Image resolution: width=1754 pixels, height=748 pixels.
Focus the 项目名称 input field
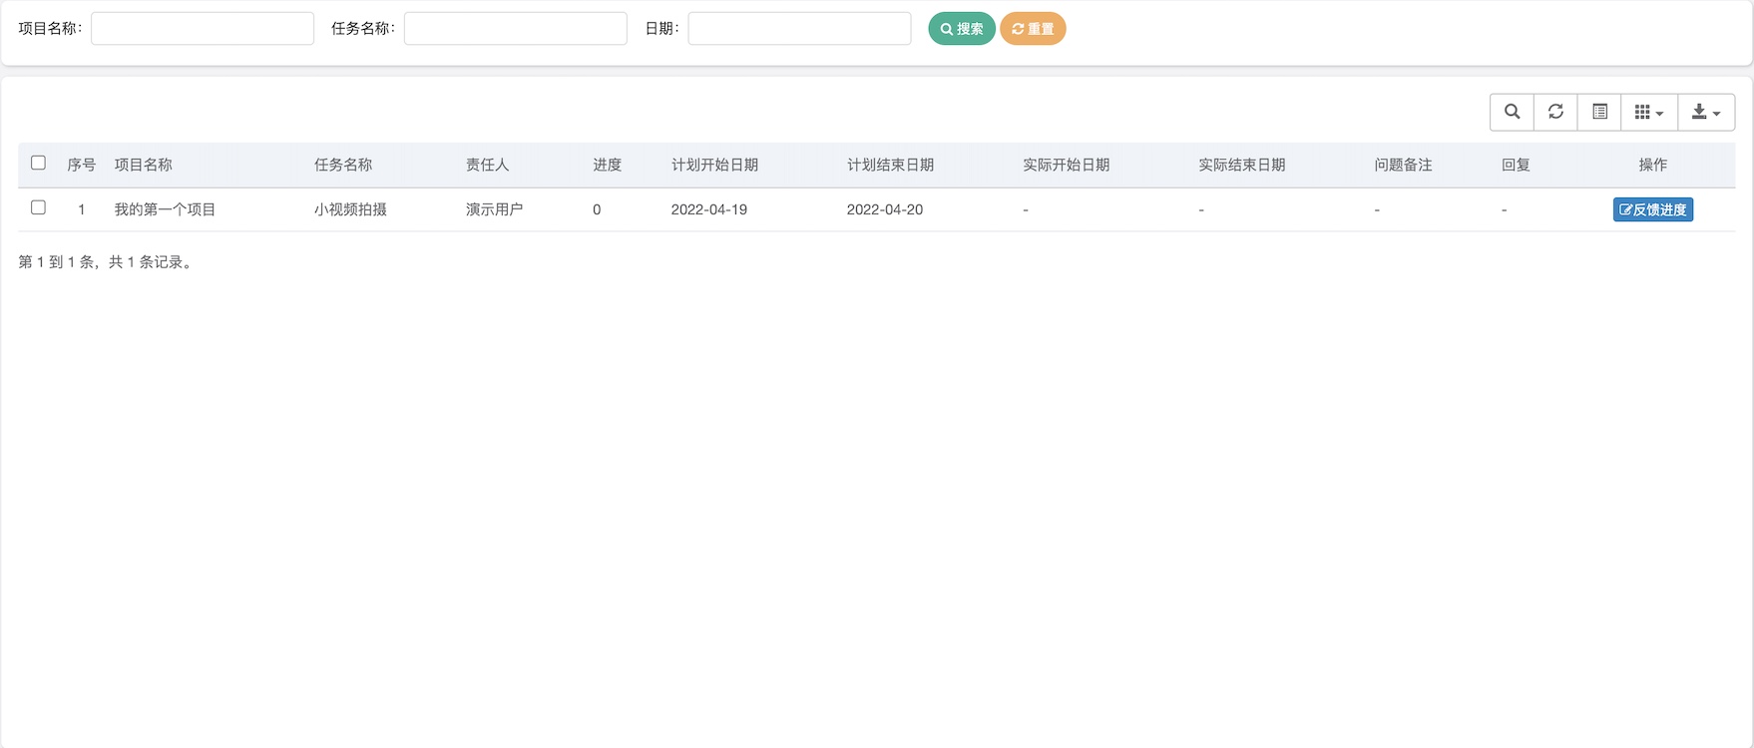point(203,28)
